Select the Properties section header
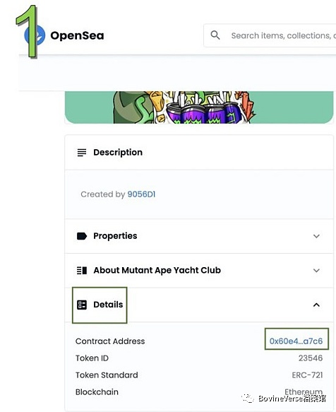 point(199,236)
